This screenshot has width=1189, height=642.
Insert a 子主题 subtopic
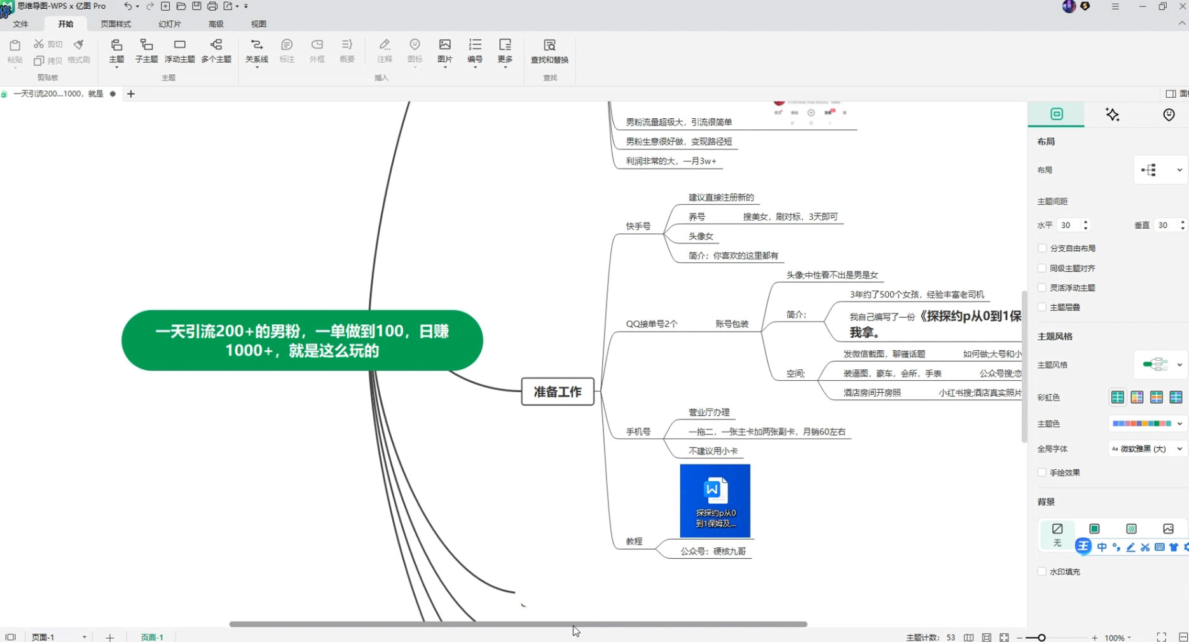point(146,50)
